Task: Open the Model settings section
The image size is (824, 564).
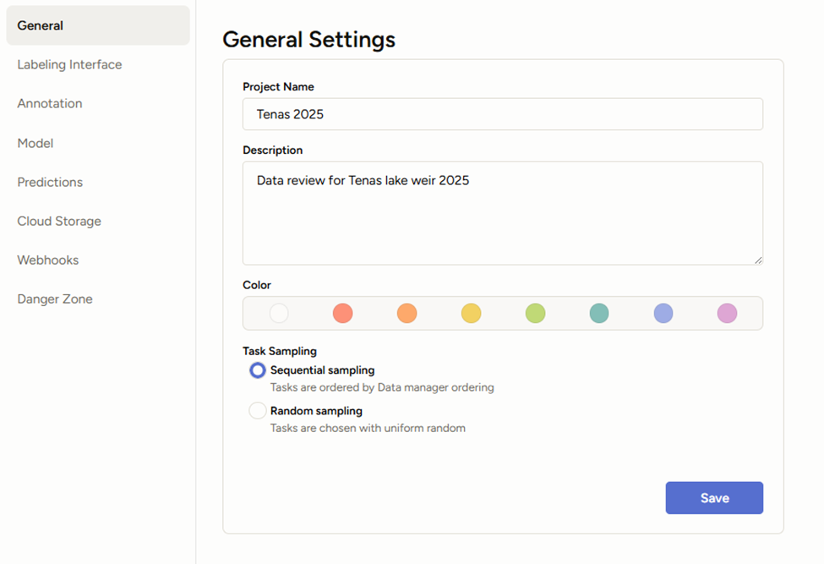Action: tap(35, 143)
